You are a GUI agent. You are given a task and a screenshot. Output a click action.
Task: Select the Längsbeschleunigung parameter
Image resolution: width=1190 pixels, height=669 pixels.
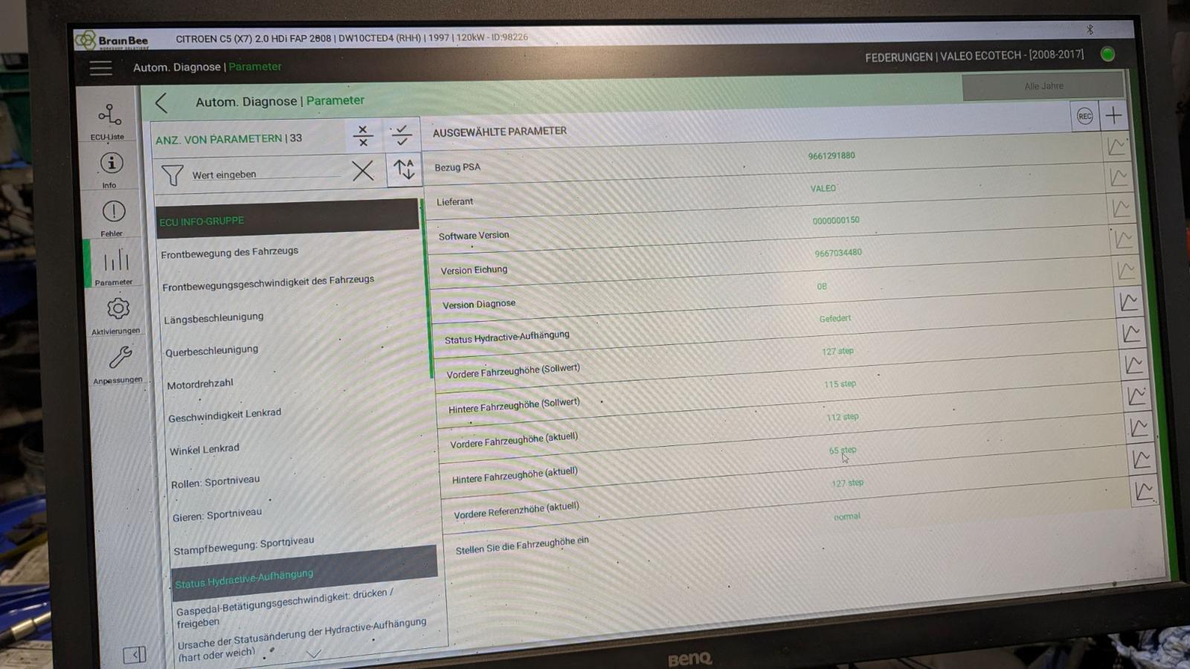214,317
